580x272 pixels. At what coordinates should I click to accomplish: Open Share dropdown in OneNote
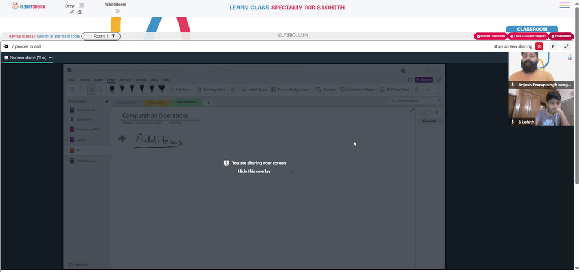click(423, 79)
